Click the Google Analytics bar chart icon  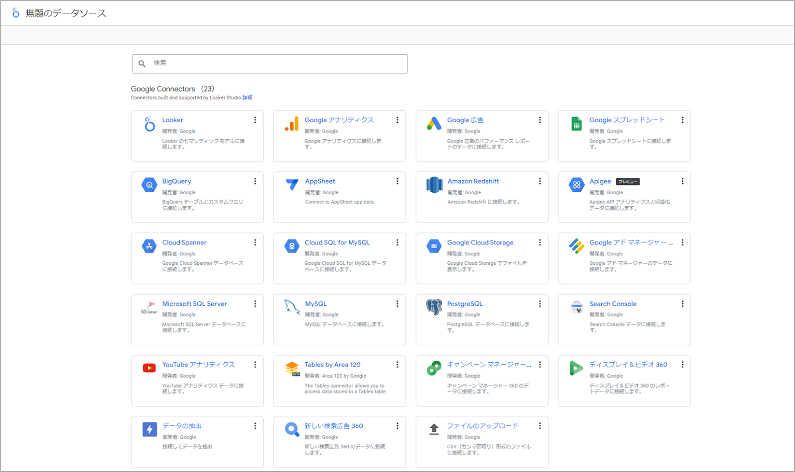[292, 124]
